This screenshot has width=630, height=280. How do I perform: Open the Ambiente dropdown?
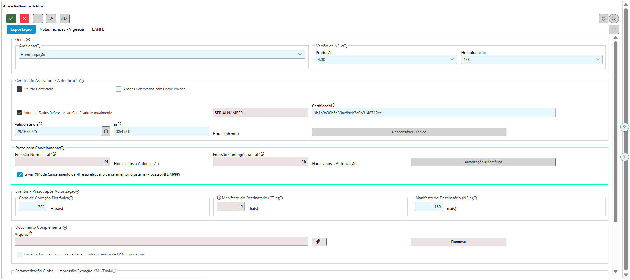click(x=162, y=55)
